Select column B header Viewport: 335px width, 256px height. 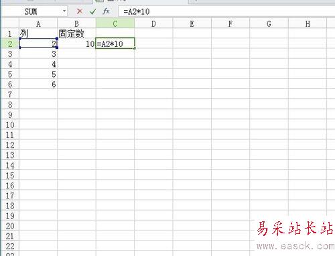[76, 23]
